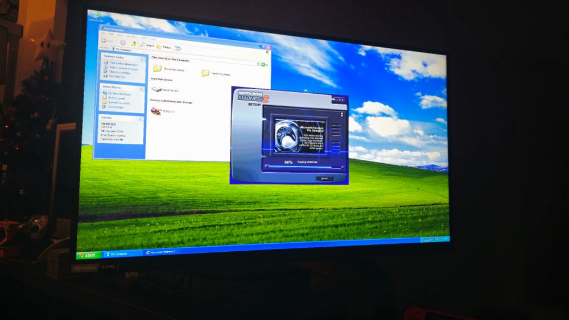569x320 pixels.
Task: Click the system tray notification area
Action: click(x=435, y=239)
